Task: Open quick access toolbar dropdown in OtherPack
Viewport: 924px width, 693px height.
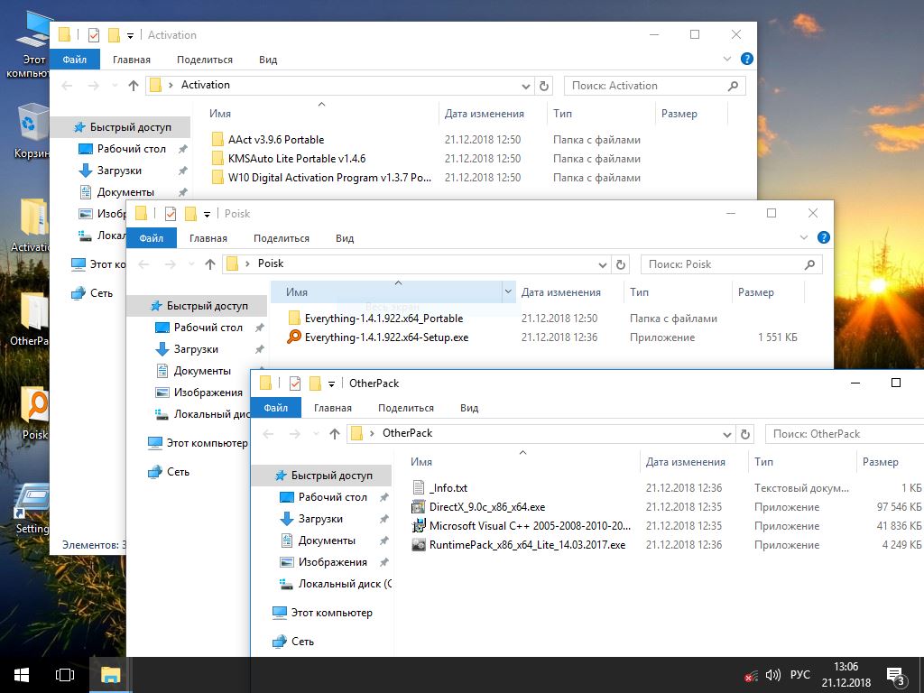Action: (332, 384)
